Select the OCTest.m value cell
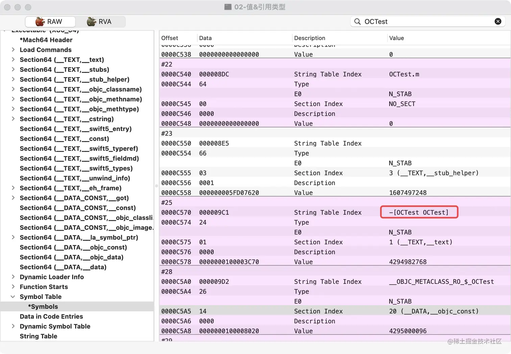Viewport: 511px width, 354px height. (404, 74)
